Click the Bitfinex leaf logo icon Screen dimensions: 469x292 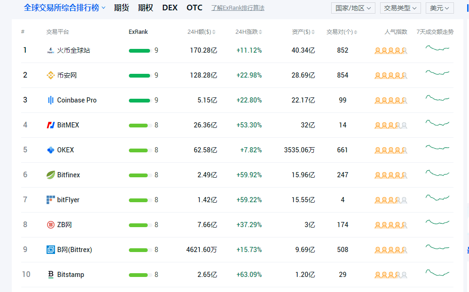tap(51, 175)
